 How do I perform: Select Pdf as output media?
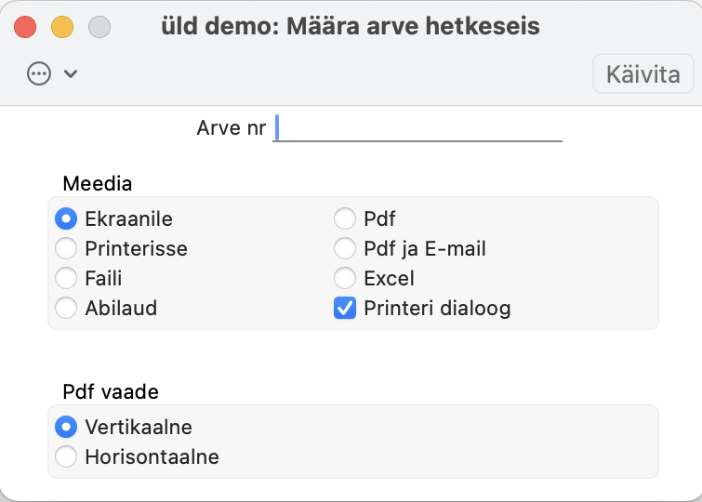pyautogui.click(x=345, y=219)
